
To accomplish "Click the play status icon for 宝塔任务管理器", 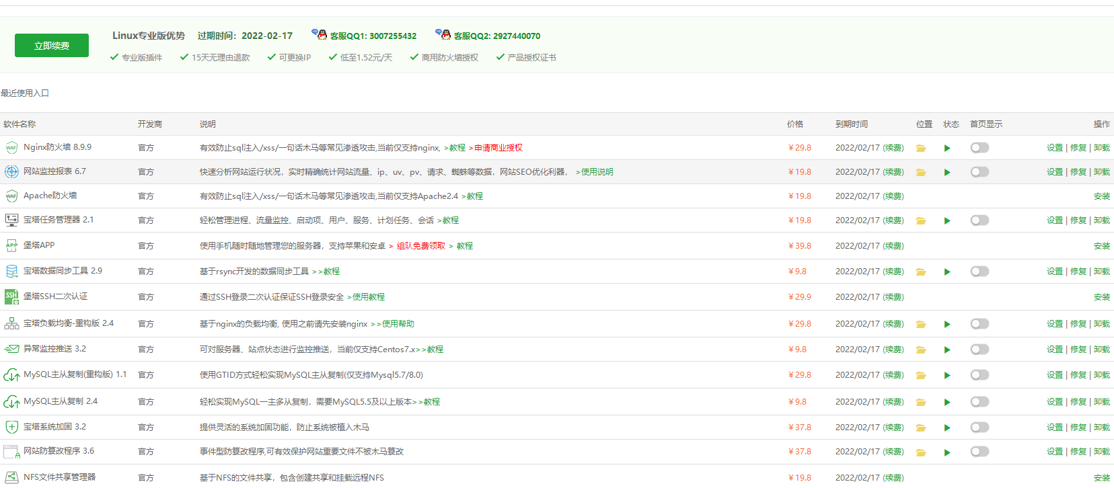I will (x=947, y=220).
